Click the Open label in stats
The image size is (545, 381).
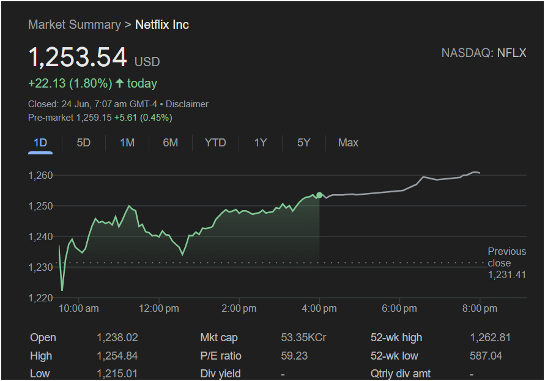[x=43, y=338]
